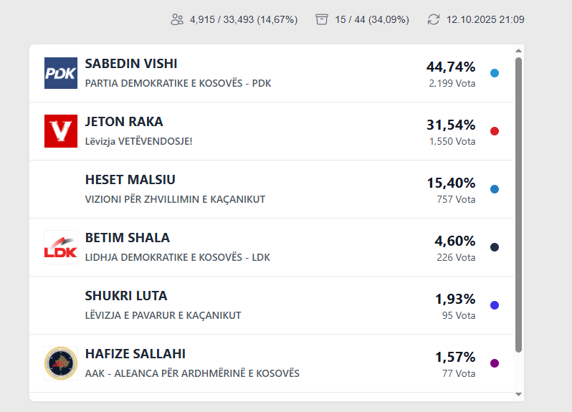The height and width of the screenshot is (412, 572).
Task: Open the JETON RAKA candidate entry
Action: click(124, 122)
